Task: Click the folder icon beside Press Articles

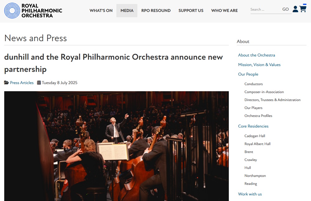Action: pyautogui.click(x=7, y=82)
